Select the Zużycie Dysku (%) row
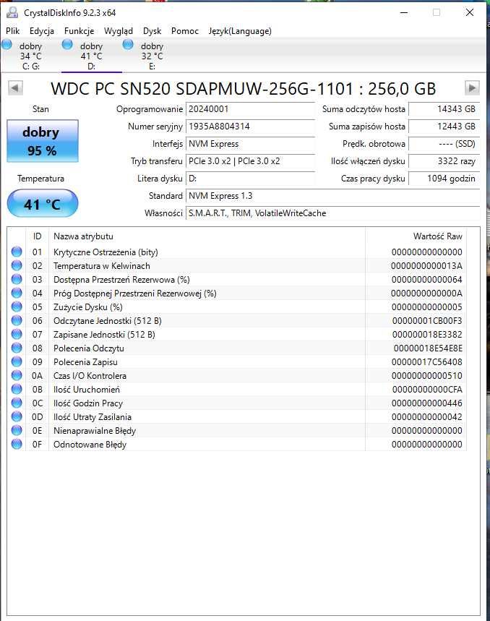The image size is (490, 621). (x=238, y=307)
